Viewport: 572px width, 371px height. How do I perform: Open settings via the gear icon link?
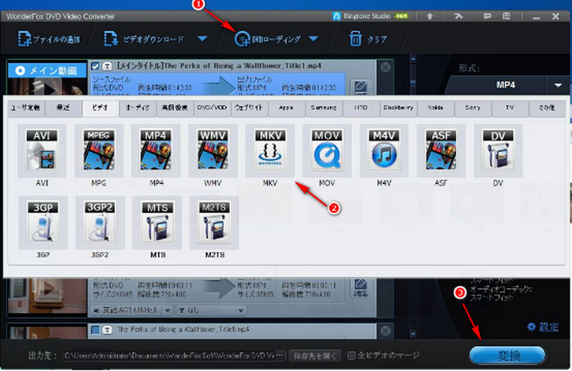click(543, 327)
